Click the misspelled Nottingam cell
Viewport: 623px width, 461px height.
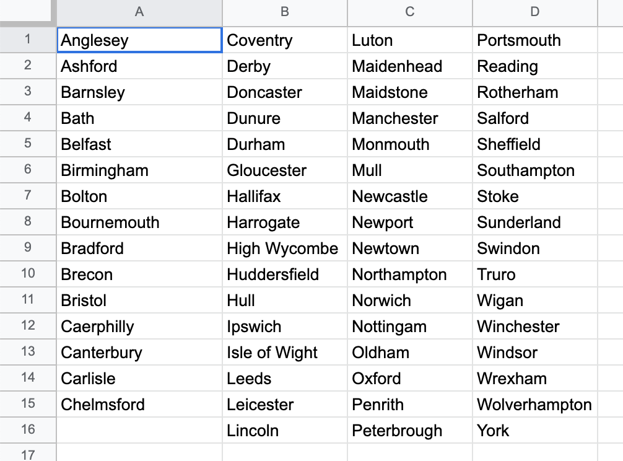[409, 326]
